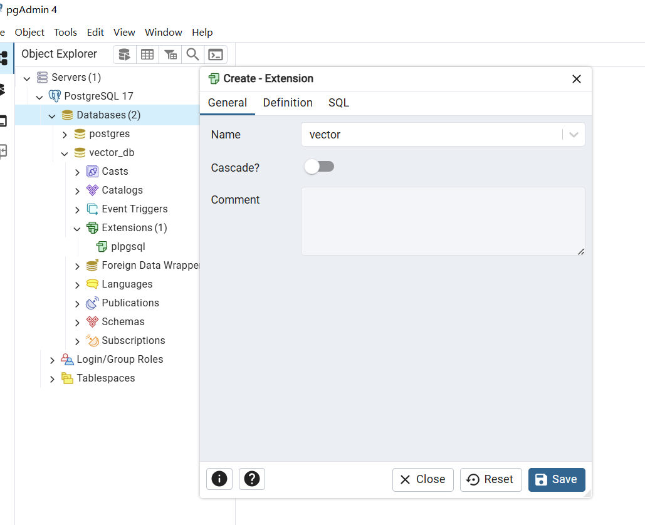Image resolution: width=645 pixels, height=525 pixels.
Task: Select the plpgsql extension label
Action: [x=128, y=247]
